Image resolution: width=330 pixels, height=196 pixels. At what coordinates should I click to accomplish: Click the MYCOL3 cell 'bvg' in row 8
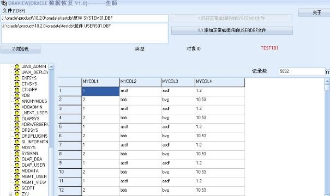(178, 155)
